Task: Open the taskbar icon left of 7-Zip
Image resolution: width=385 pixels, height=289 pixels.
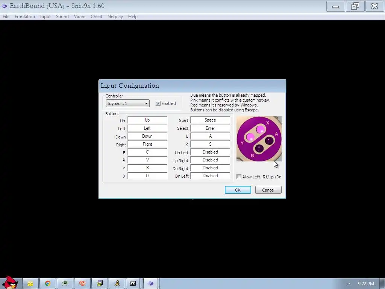Action: tap(117, 284)
